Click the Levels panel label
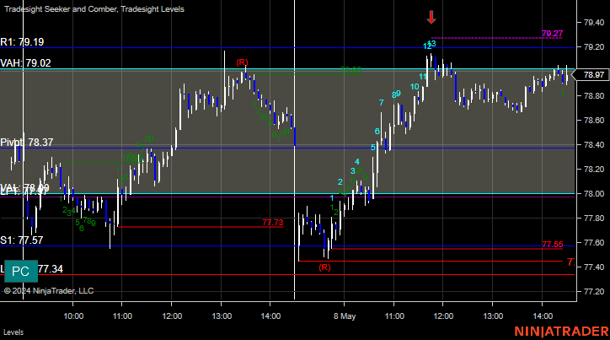The height and width of the screenshot is (340, 610). [13, 332]
